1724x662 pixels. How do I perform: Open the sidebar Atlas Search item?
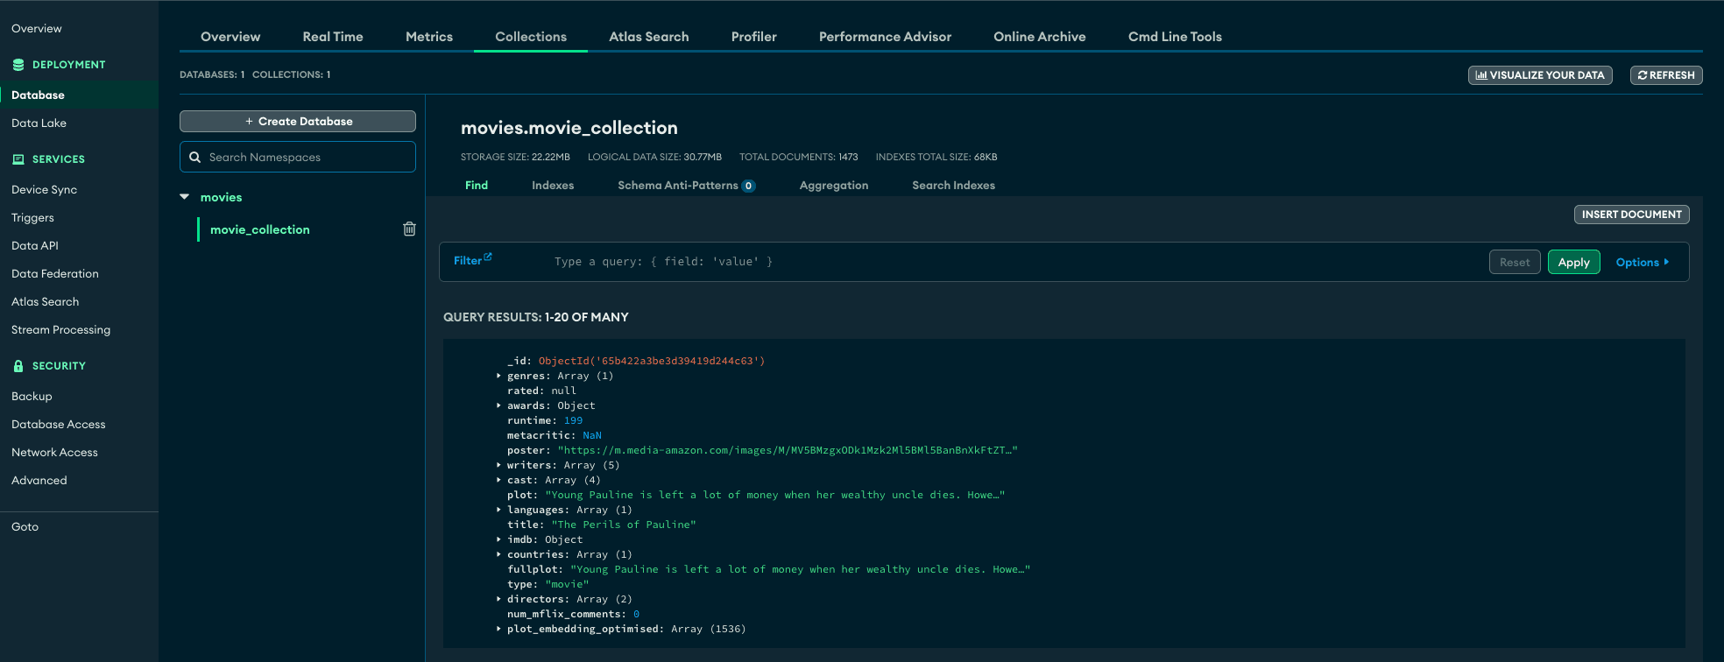[45, 302]
